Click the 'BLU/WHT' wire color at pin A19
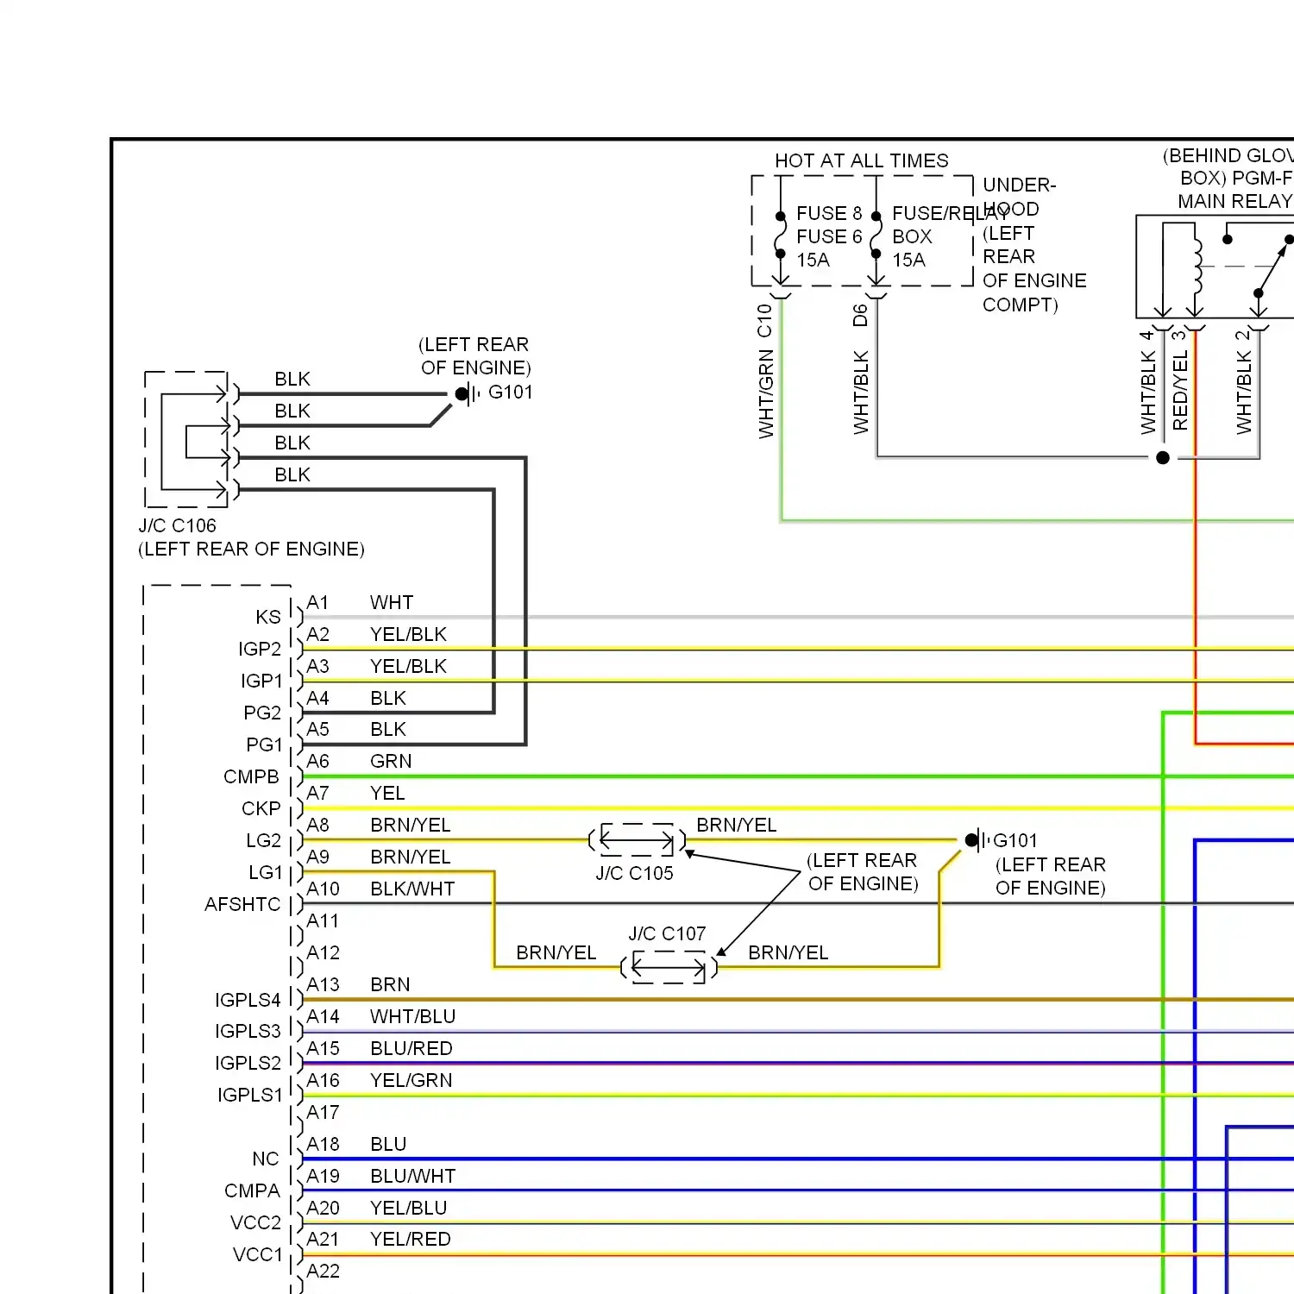The image size is (1294, 1294). pyautogui.click(x=412, y=1177)
